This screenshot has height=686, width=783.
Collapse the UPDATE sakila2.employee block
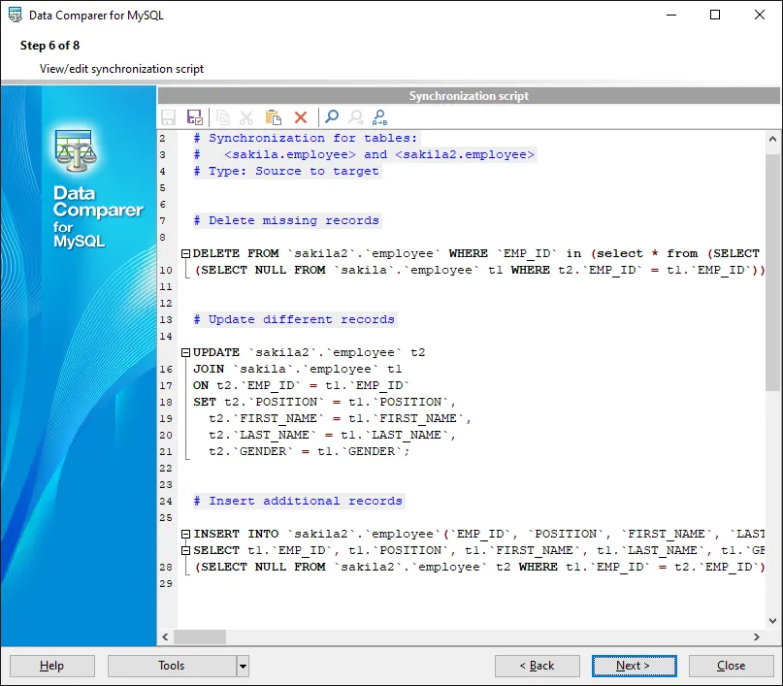click(185, 352)
